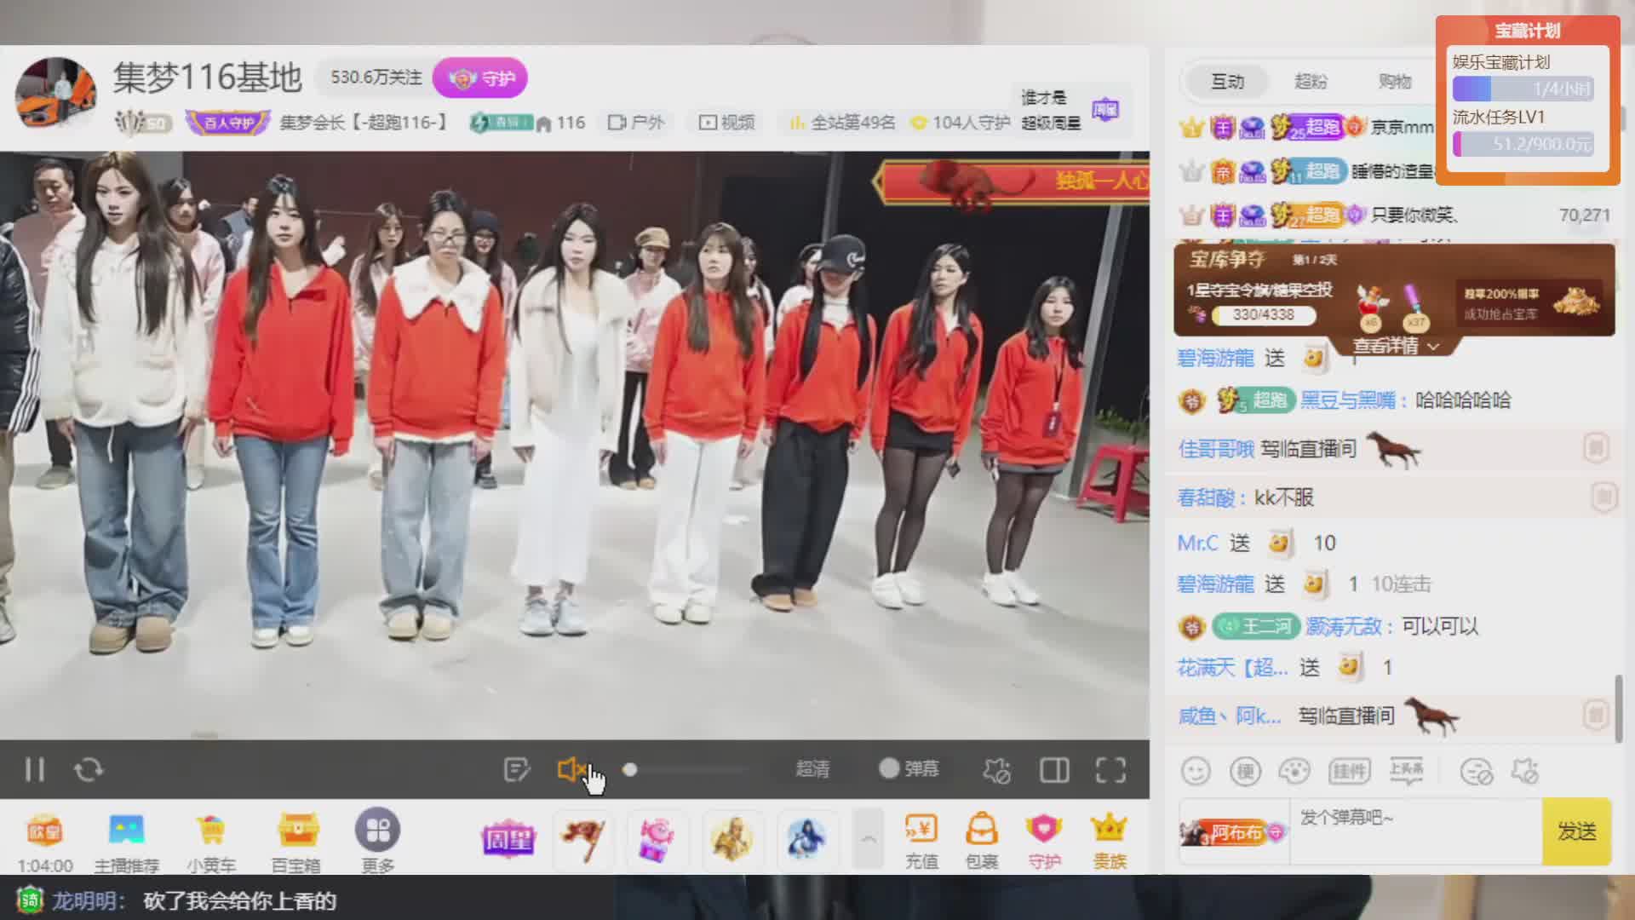Image resolution: width=1635 pixels, height=920 pixels.
Task: Open danmaku block settings icon
Action: (x=996, y=770)
